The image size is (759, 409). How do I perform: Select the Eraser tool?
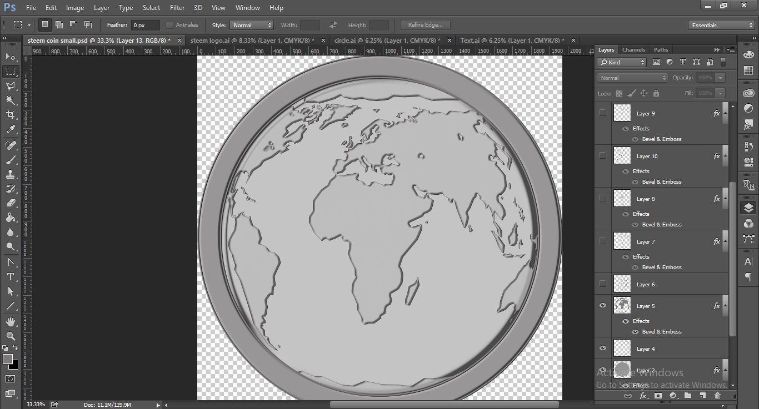pyautogui.click(x=11, y=203)
